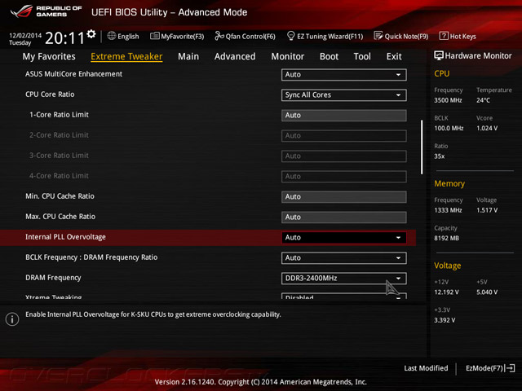Switch to EzMode(F7)
Image resolution: width=522 pixels, height=391 pixels.
(x=490, y=368)
